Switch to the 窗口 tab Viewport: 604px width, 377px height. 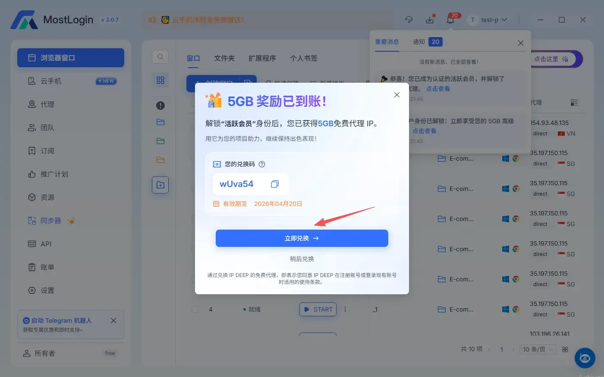tap(193, 58)
